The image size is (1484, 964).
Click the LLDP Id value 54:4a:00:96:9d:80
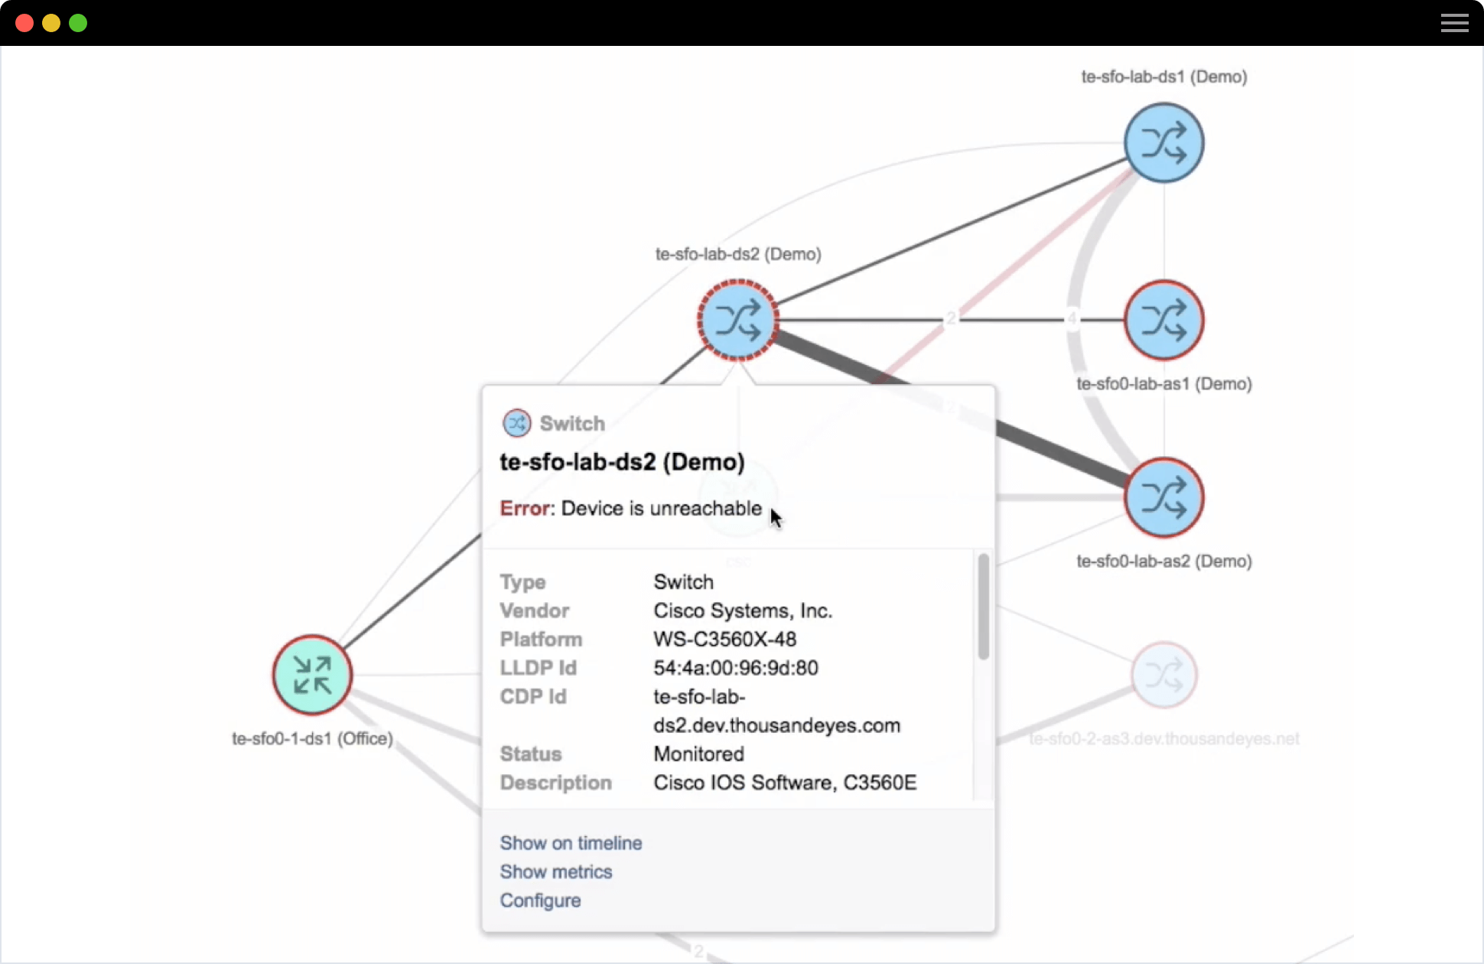tap(735, 668)
